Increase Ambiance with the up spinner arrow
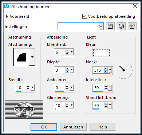Screen dimensions: 142x135 pos(67,86)
